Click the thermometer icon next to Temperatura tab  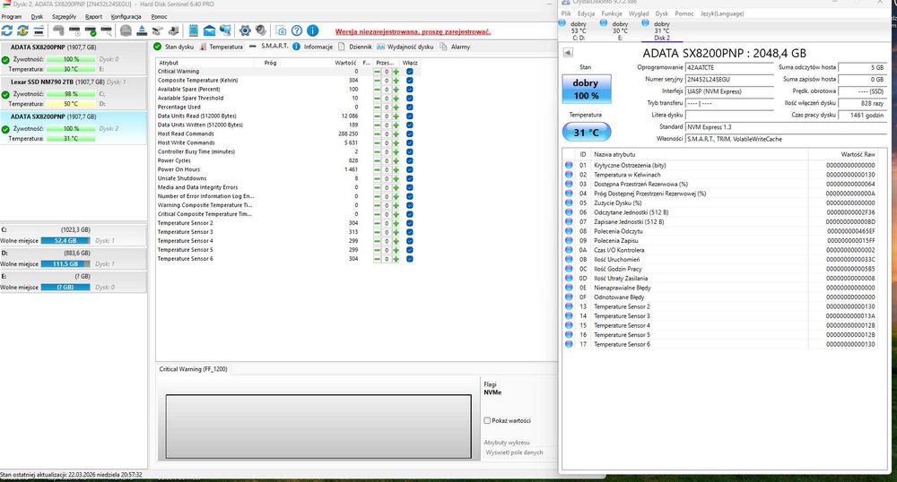pos(203,47)
